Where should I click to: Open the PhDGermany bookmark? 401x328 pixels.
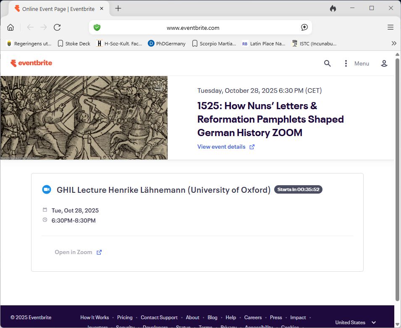pos(166,43)
